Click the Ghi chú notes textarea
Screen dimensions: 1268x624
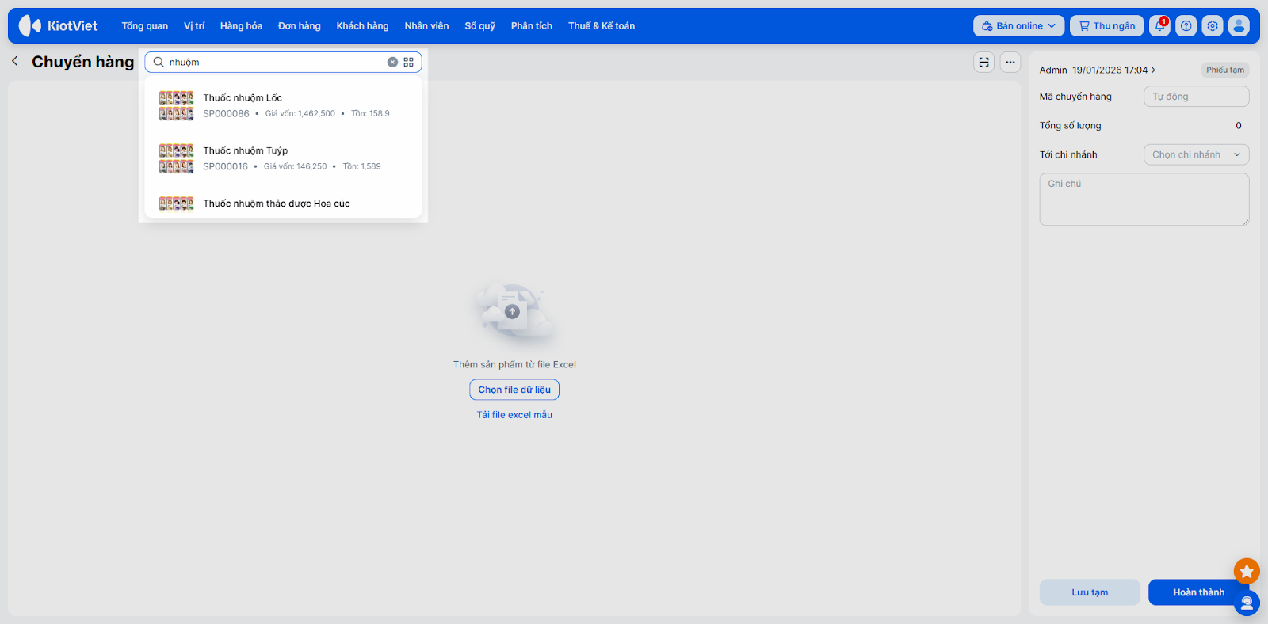point(1144,200)
